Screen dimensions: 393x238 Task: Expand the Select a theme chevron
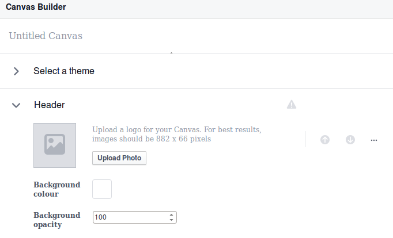[x=16, y=71]
